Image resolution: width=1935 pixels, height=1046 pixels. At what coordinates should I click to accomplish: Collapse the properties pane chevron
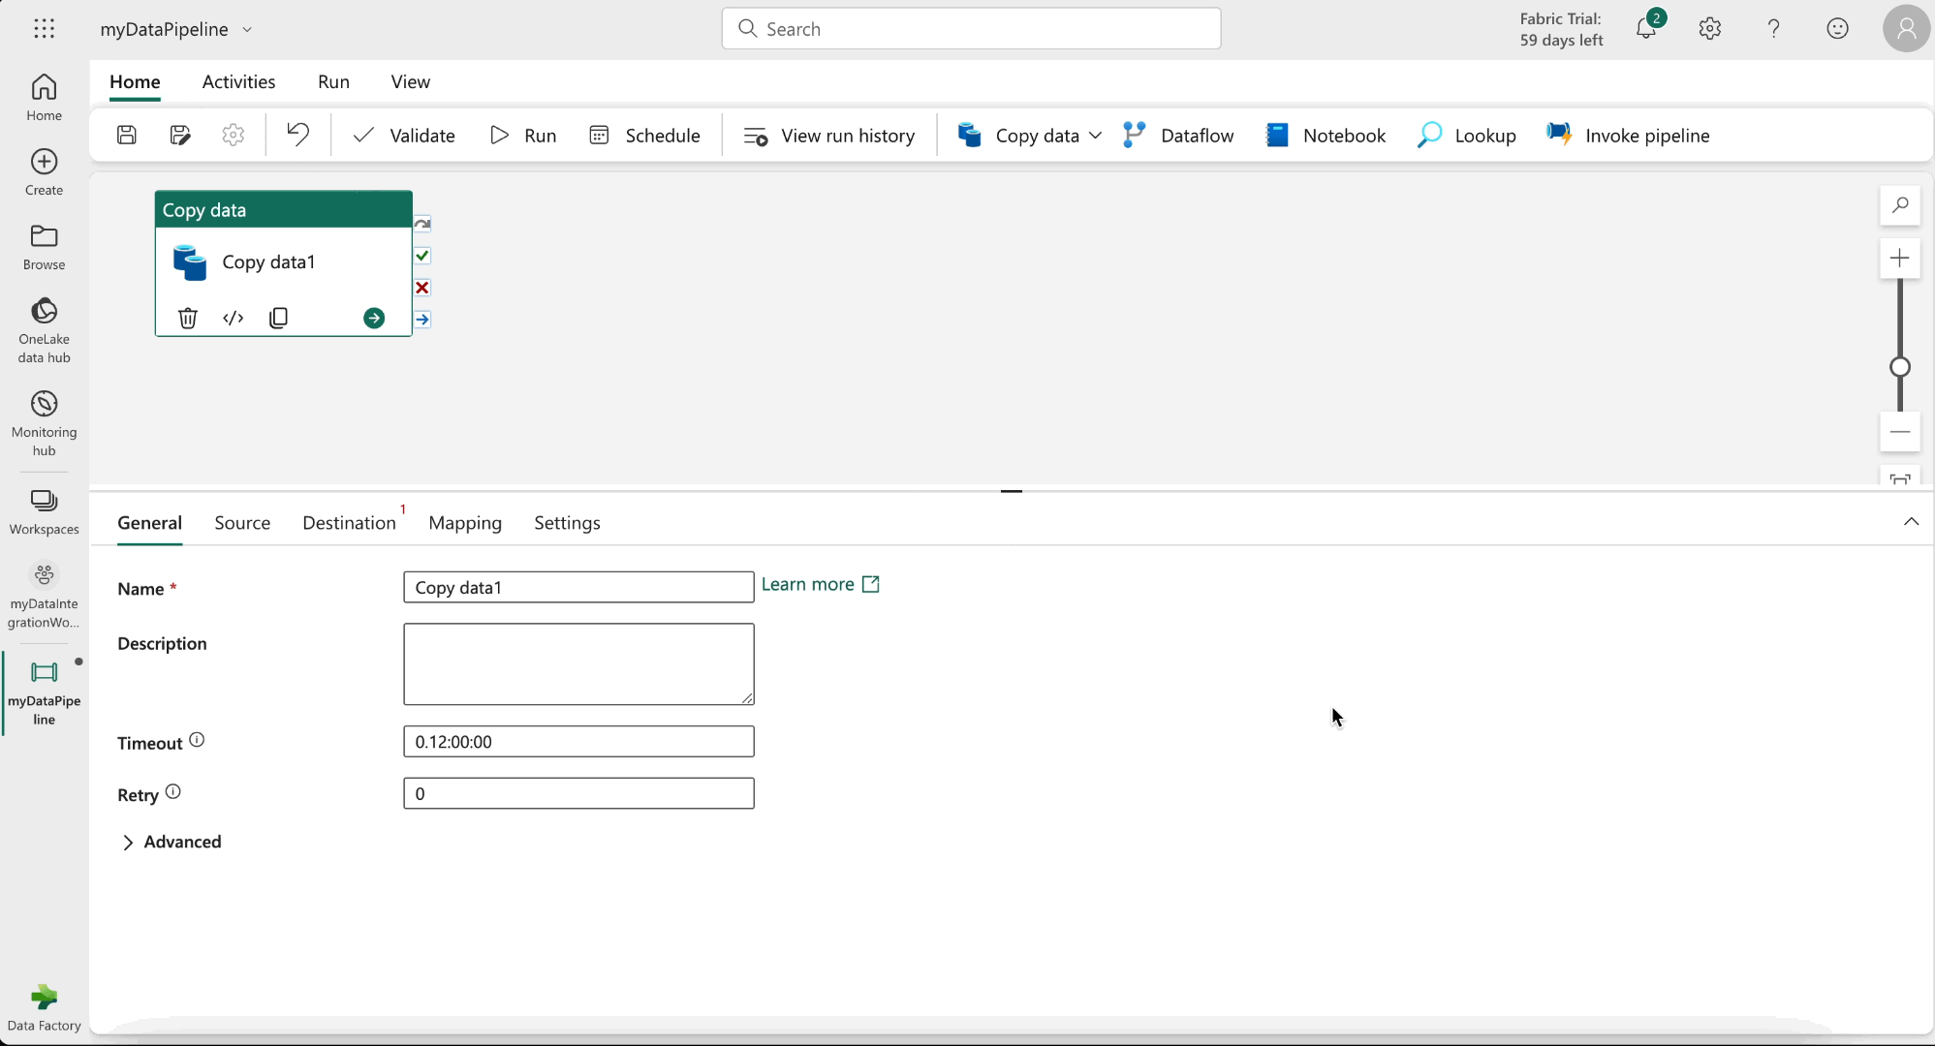click(1911, 522)
